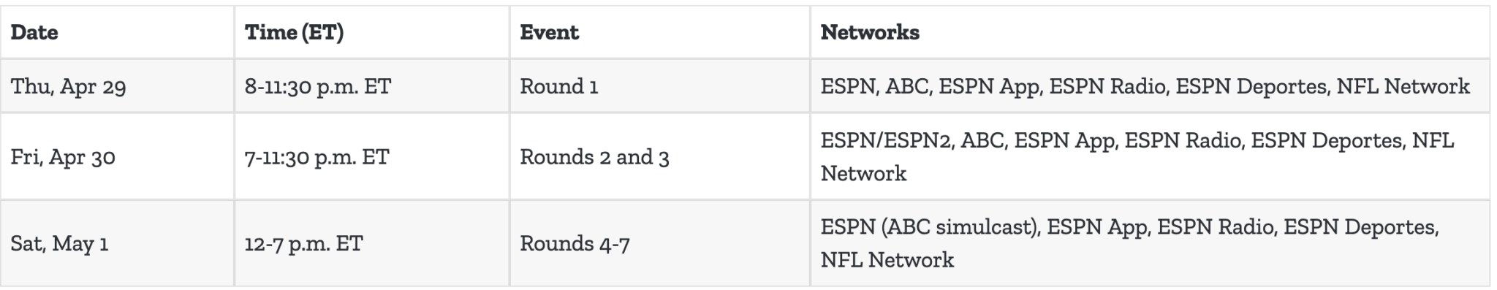This screenshot has width=1497, height=290.
Task: Click ESPN Deportes text in Saturday row
Action: coord(1361,227)
